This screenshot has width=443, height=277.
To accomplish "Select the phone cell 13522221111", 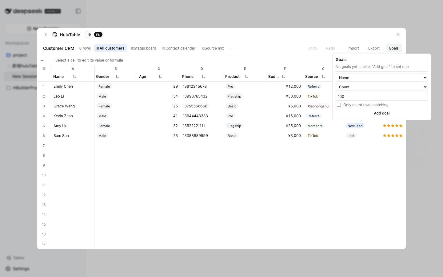I will coord(202,126).
